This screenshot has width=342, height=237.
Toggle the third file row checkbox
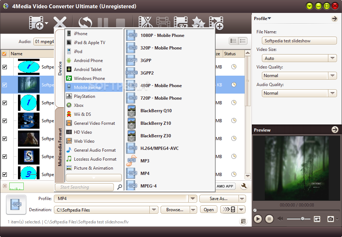(x=5, y=103)
